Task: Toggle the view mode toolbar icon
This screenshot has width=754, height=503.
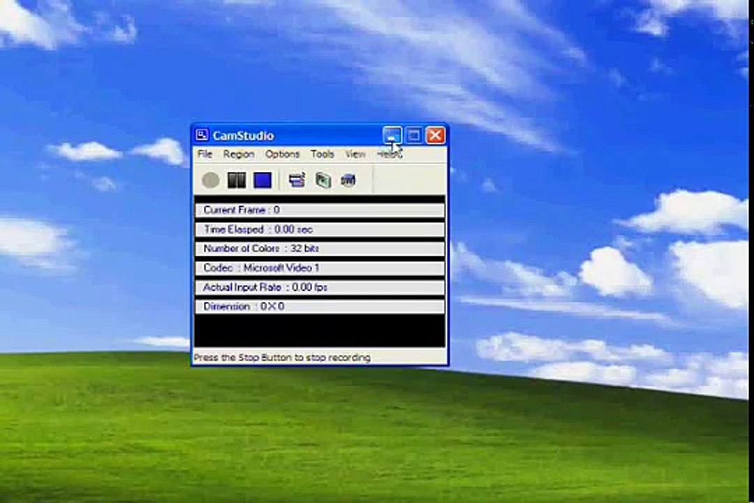Action: click(297, 180)
